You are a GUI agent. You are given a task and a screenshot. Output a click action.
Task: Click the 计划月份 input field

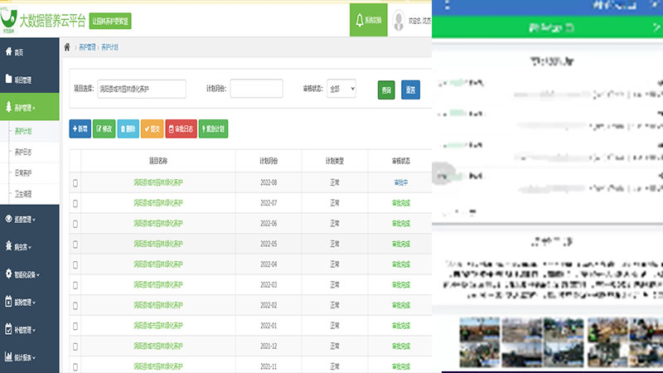tap(256, 89)
